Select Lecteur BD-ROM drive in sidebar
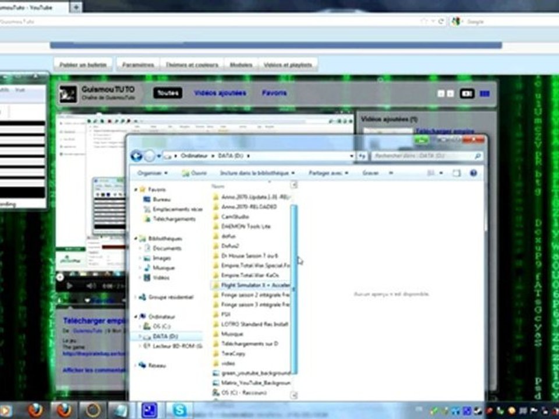Viewport: 559px width, 419px height. 173,346
